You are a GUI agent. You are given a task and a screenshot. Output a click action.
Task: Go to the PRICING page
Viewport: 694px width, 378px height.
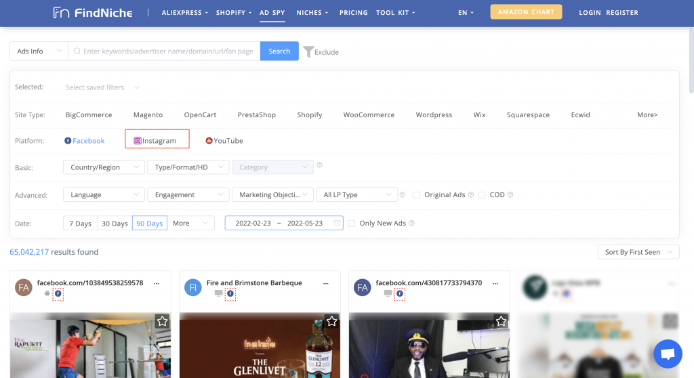click(353, 12)
